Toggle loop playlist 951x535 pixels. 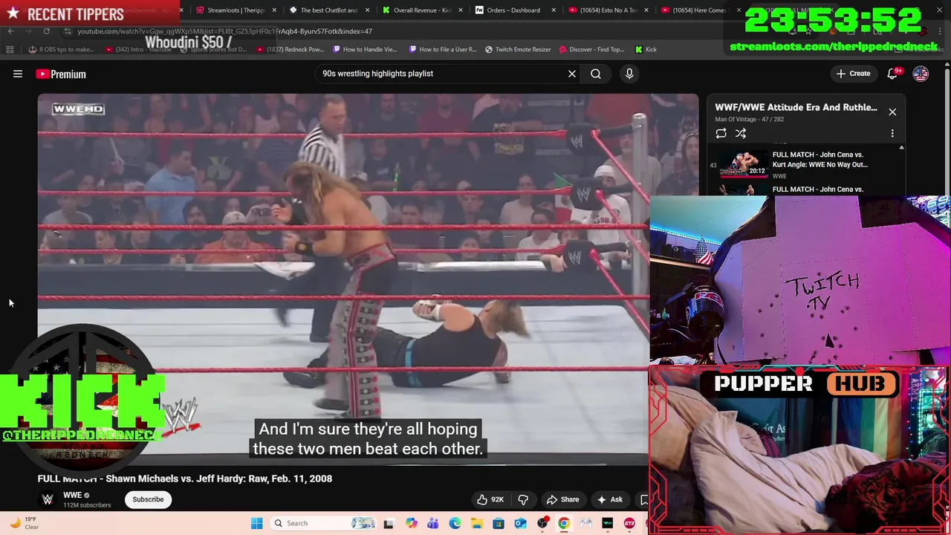coord(721,133)
